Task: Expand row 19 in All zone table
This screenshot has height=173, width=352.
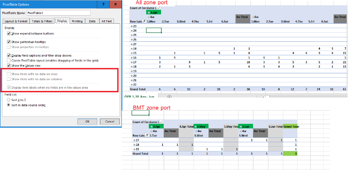Action: point(132,71)
